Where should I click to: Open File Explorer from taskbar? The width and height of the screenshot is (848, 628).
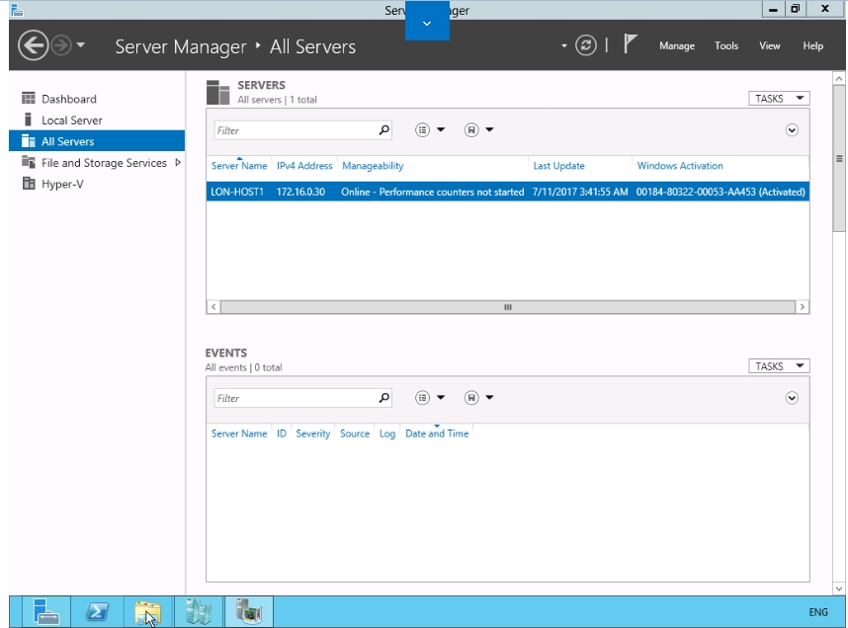tap(147, 612)
